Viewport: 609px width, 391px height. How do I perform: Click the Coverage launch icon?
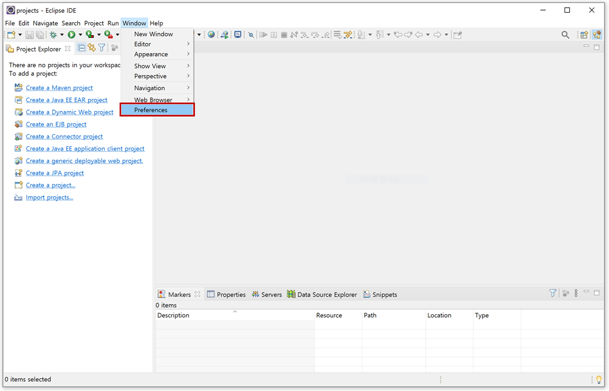[x=90, y=35]
